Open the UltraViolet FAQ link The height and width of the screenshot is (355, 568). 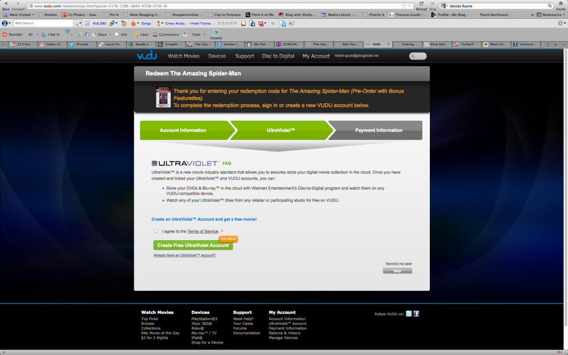(227, 164)
